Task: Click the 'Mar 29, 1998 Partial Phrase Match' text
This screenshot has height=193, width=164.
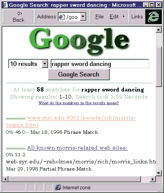Action: coord(49,169)
